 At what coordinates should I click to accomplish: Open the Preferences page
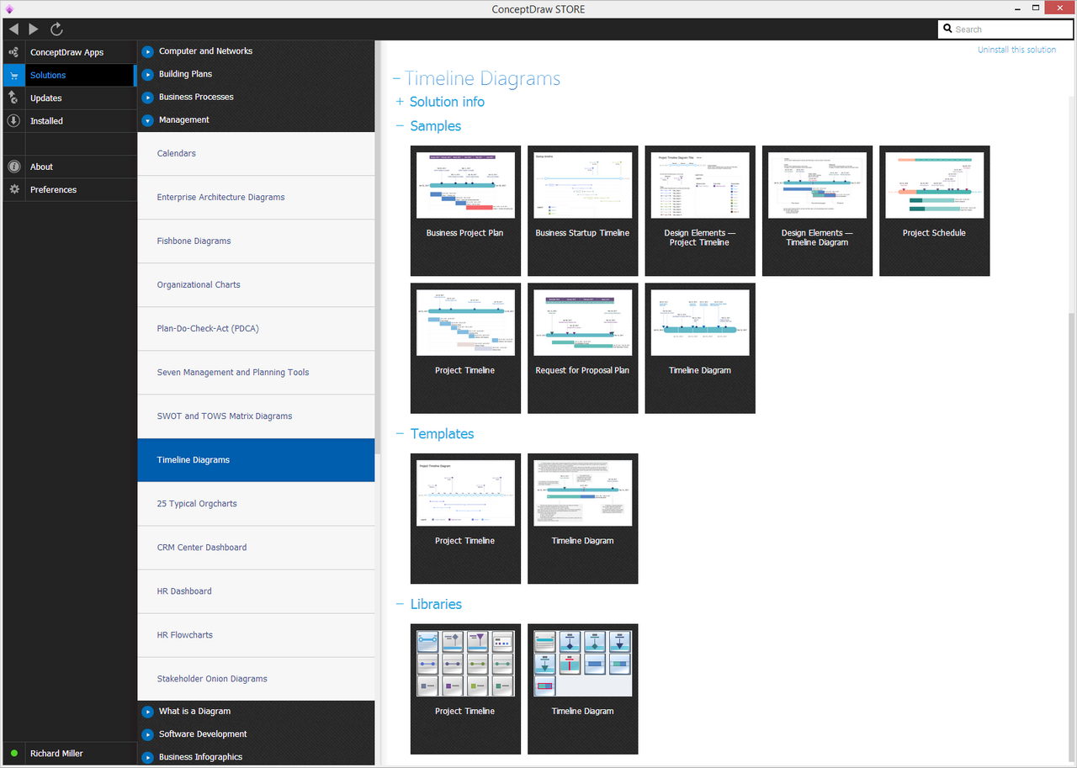pyautogui.click(x=68, y=189)
